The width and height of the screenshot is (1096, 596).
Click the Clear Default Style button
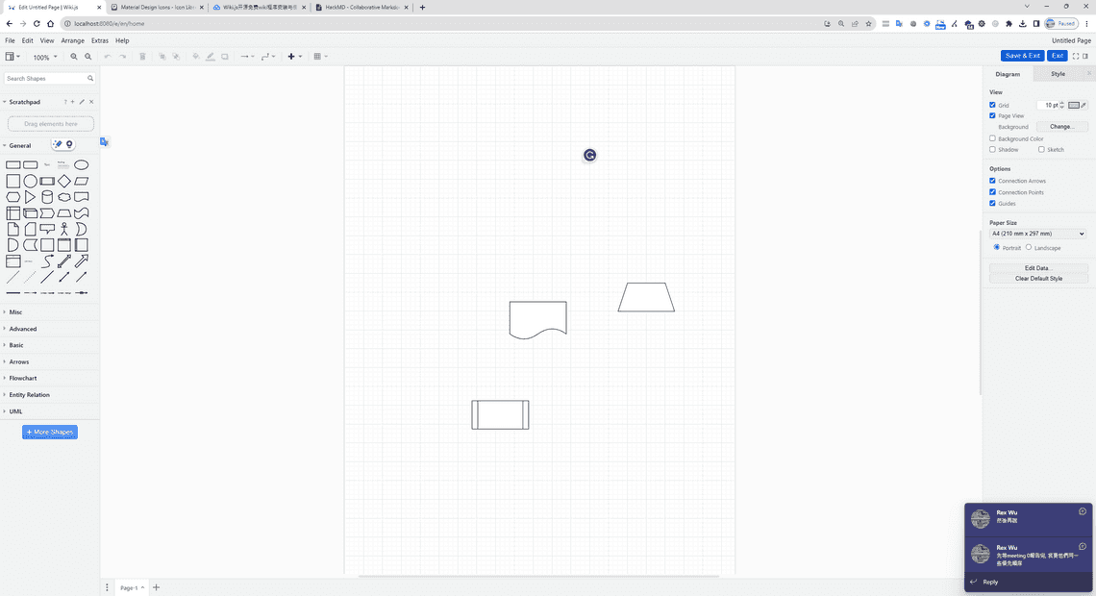click(1038, 279)
